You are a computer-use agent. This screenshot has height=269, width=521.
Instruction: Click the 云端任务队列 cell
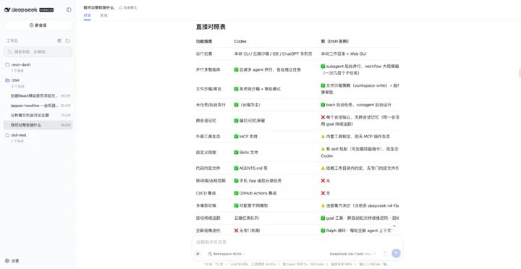click(x=247, y=218)
